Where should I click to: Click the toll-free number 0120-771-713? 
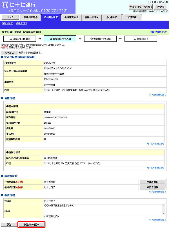click(54, 11)
